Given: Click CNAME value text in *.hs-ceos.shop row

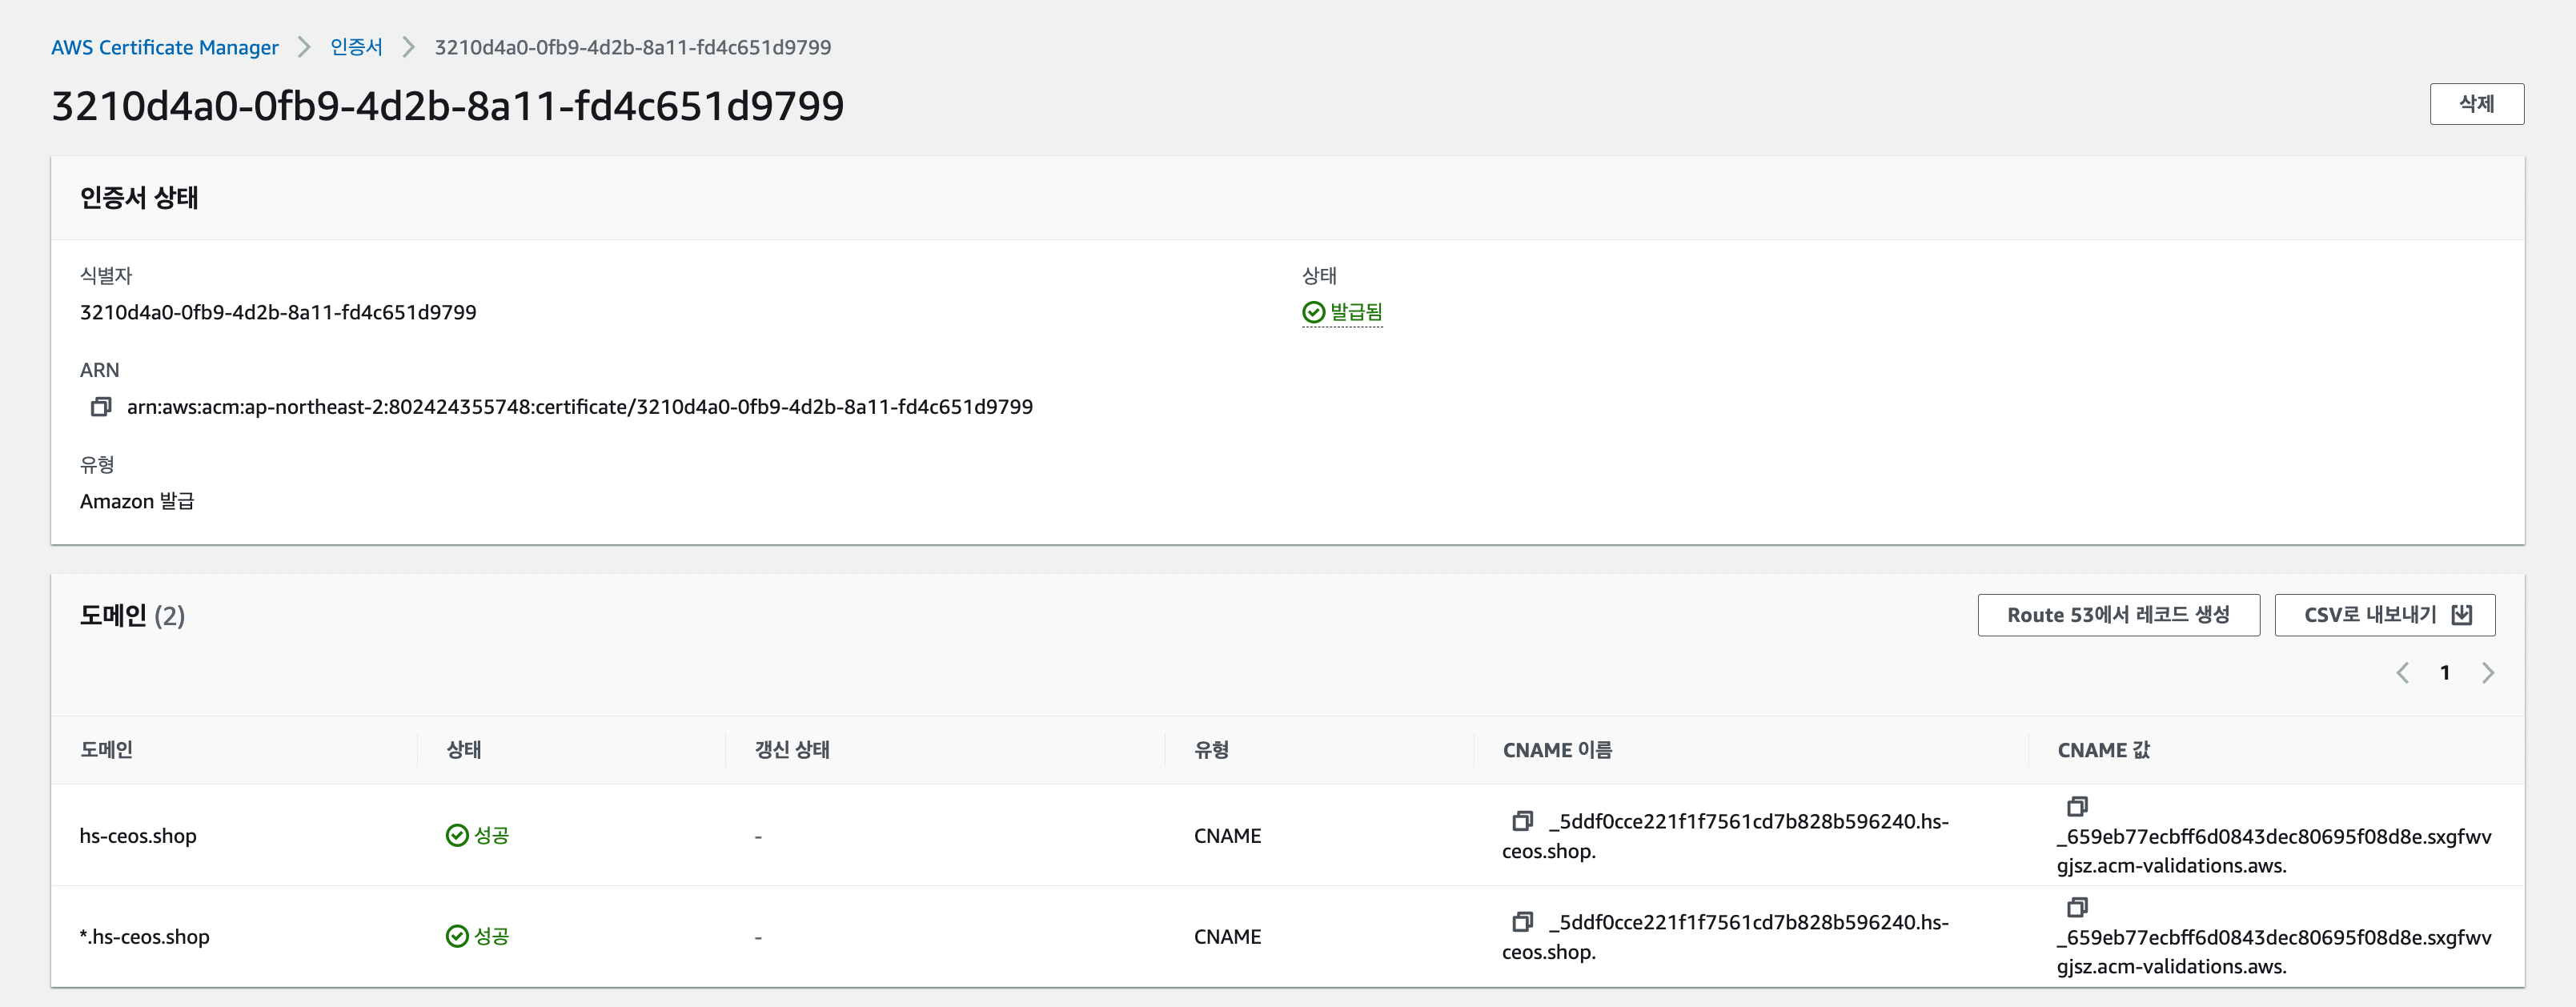Looking at the screenshot, I should click(x=2274, y=952).
